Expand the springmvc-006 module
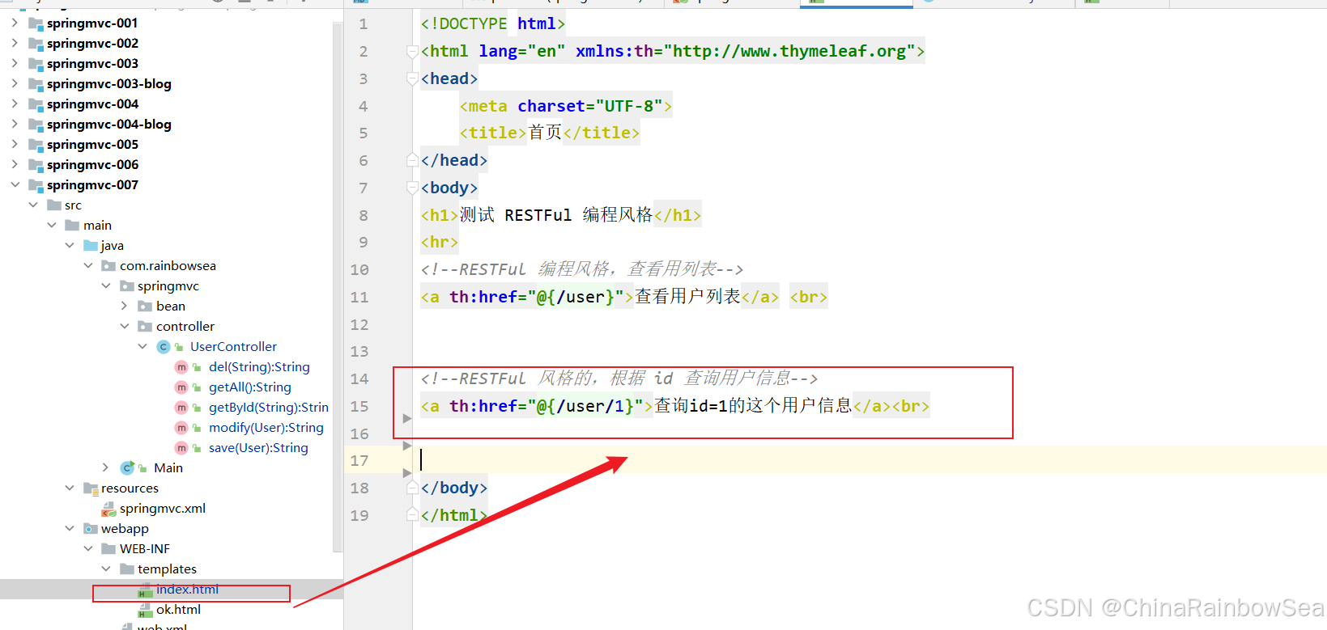This screenshot has width=1327, height=630. [15, 164]
